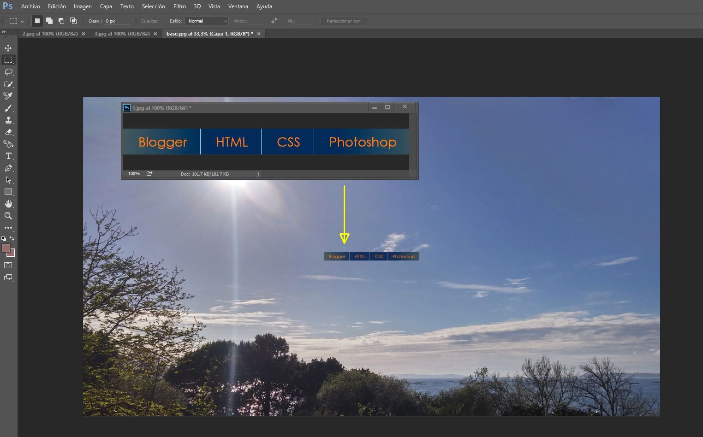Swap the width and height values

[274, 21]
